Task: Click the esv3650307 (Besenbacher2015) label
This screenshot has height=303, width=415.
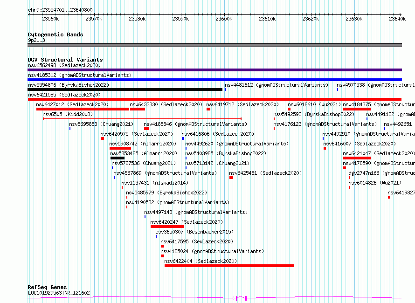Action: click(194, 232)
